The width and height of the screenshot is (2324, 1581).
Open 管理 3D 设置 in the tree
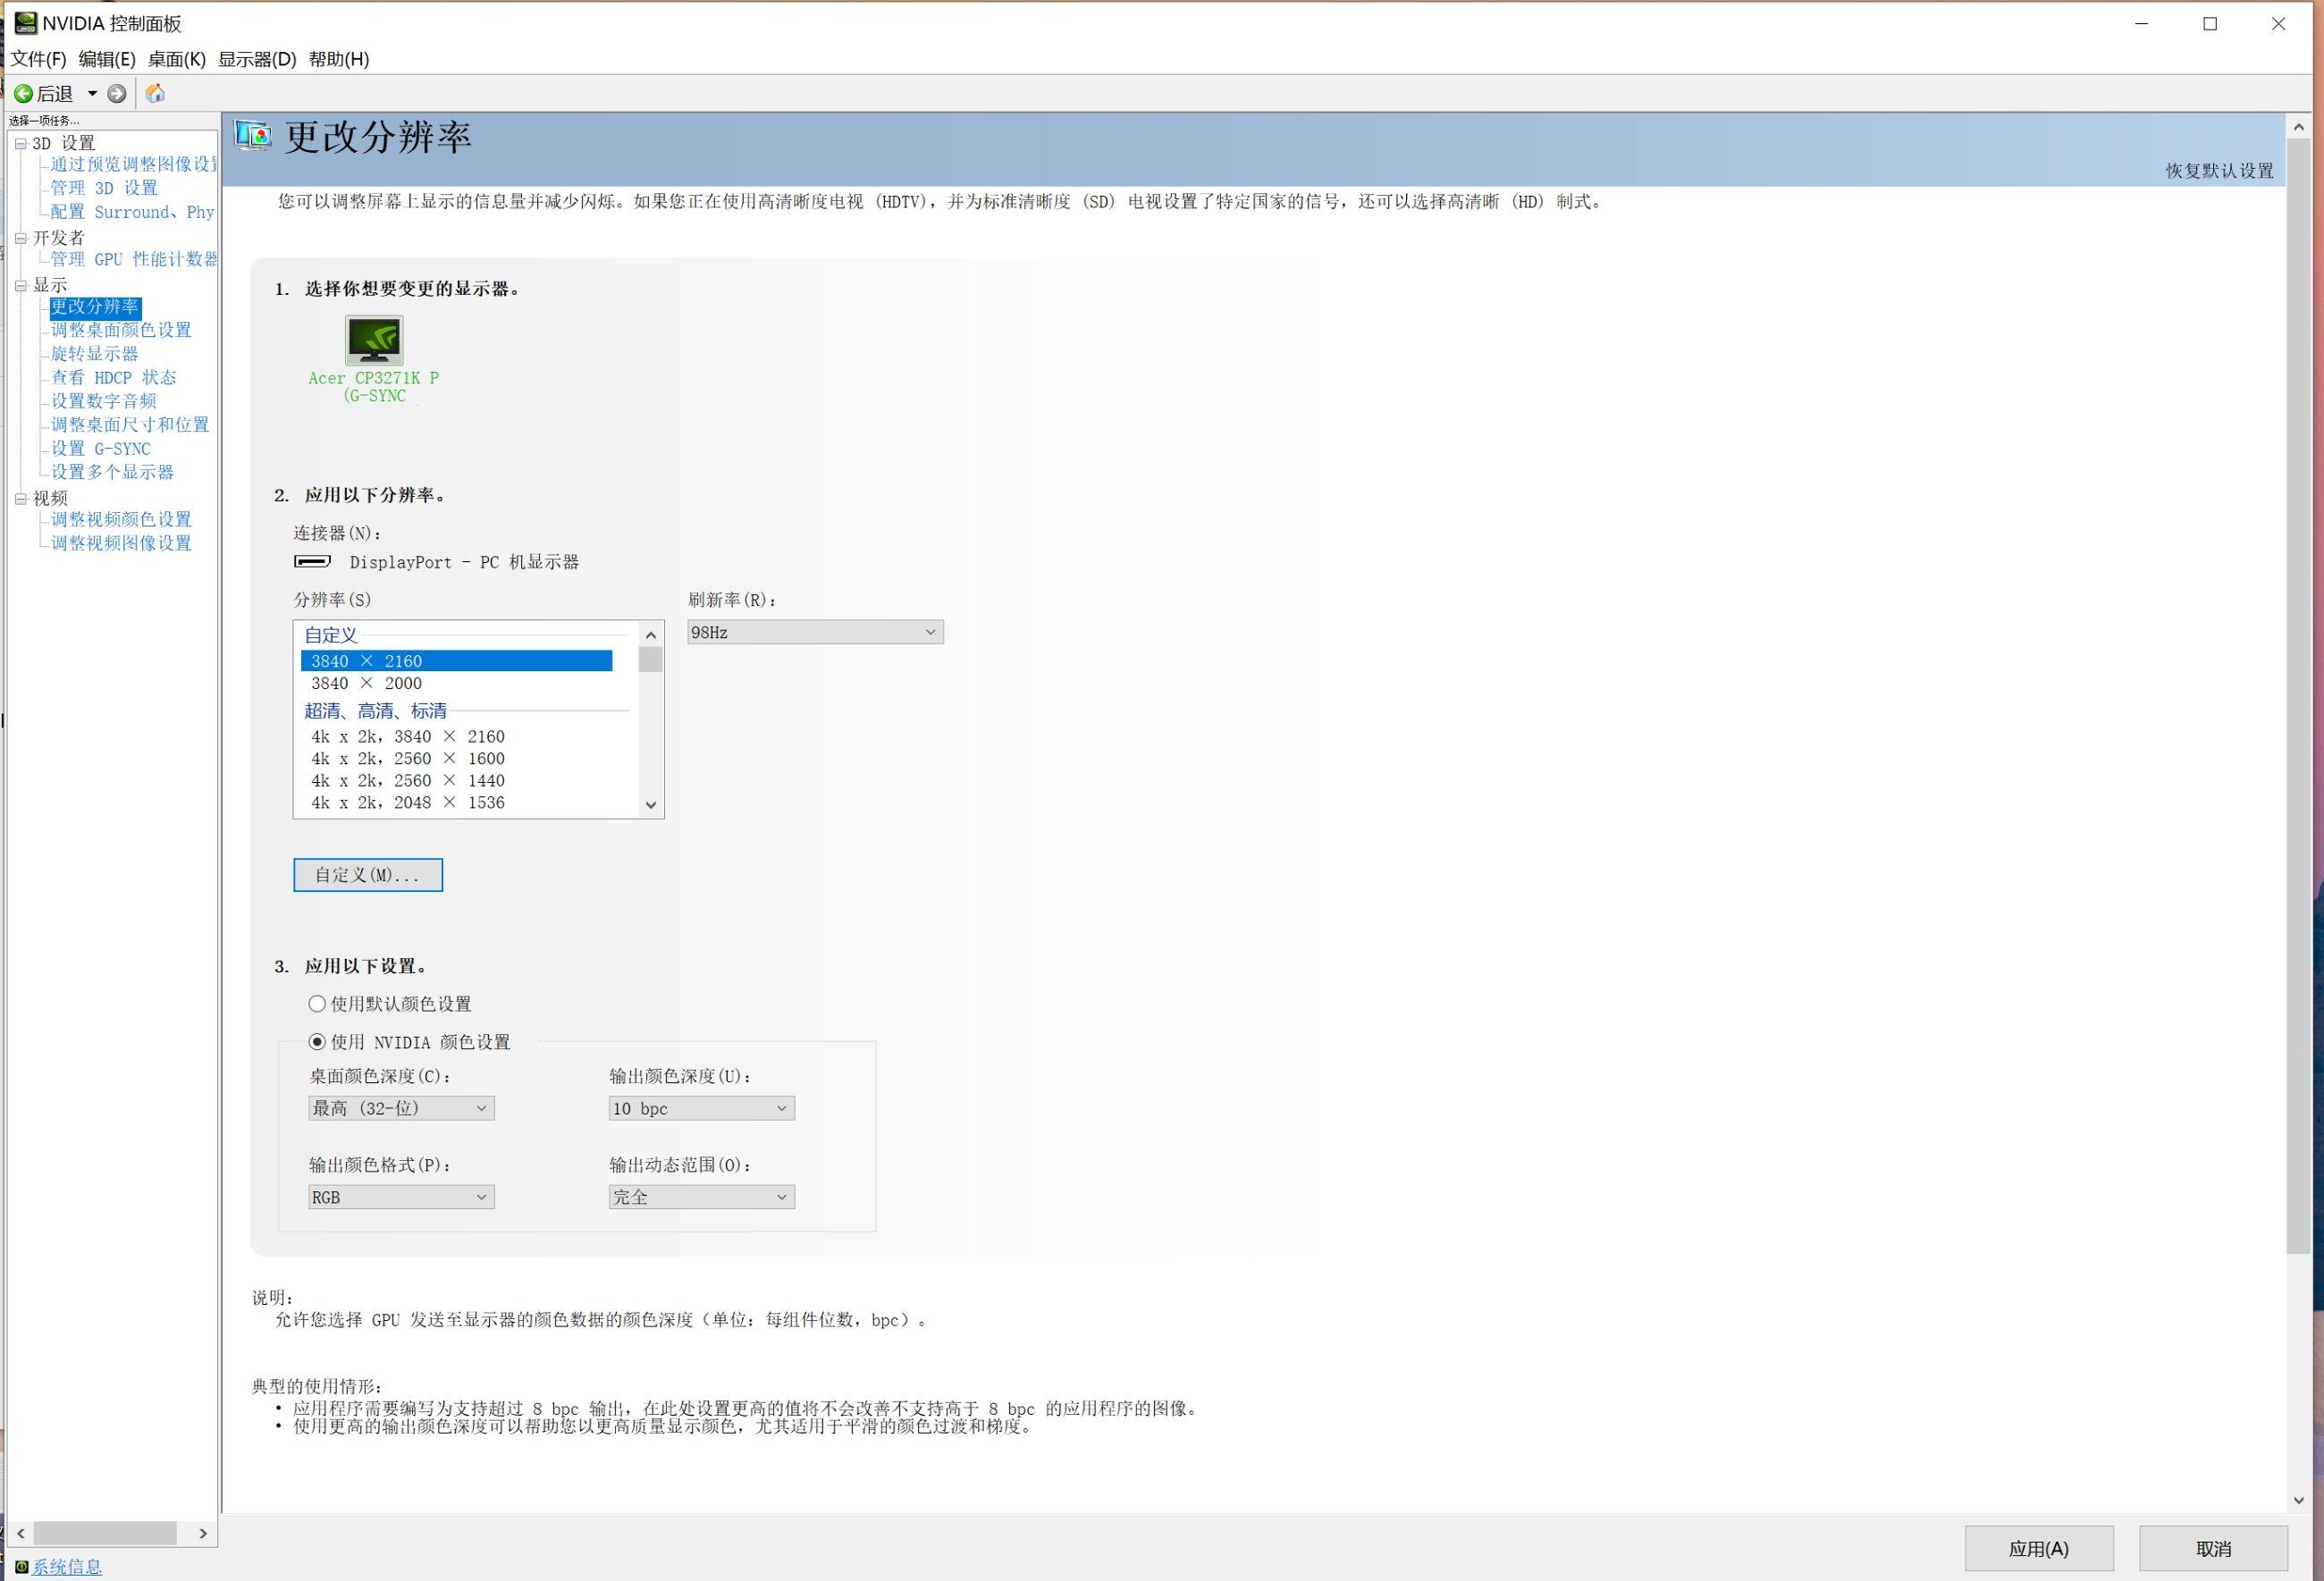tap(104, 188)
